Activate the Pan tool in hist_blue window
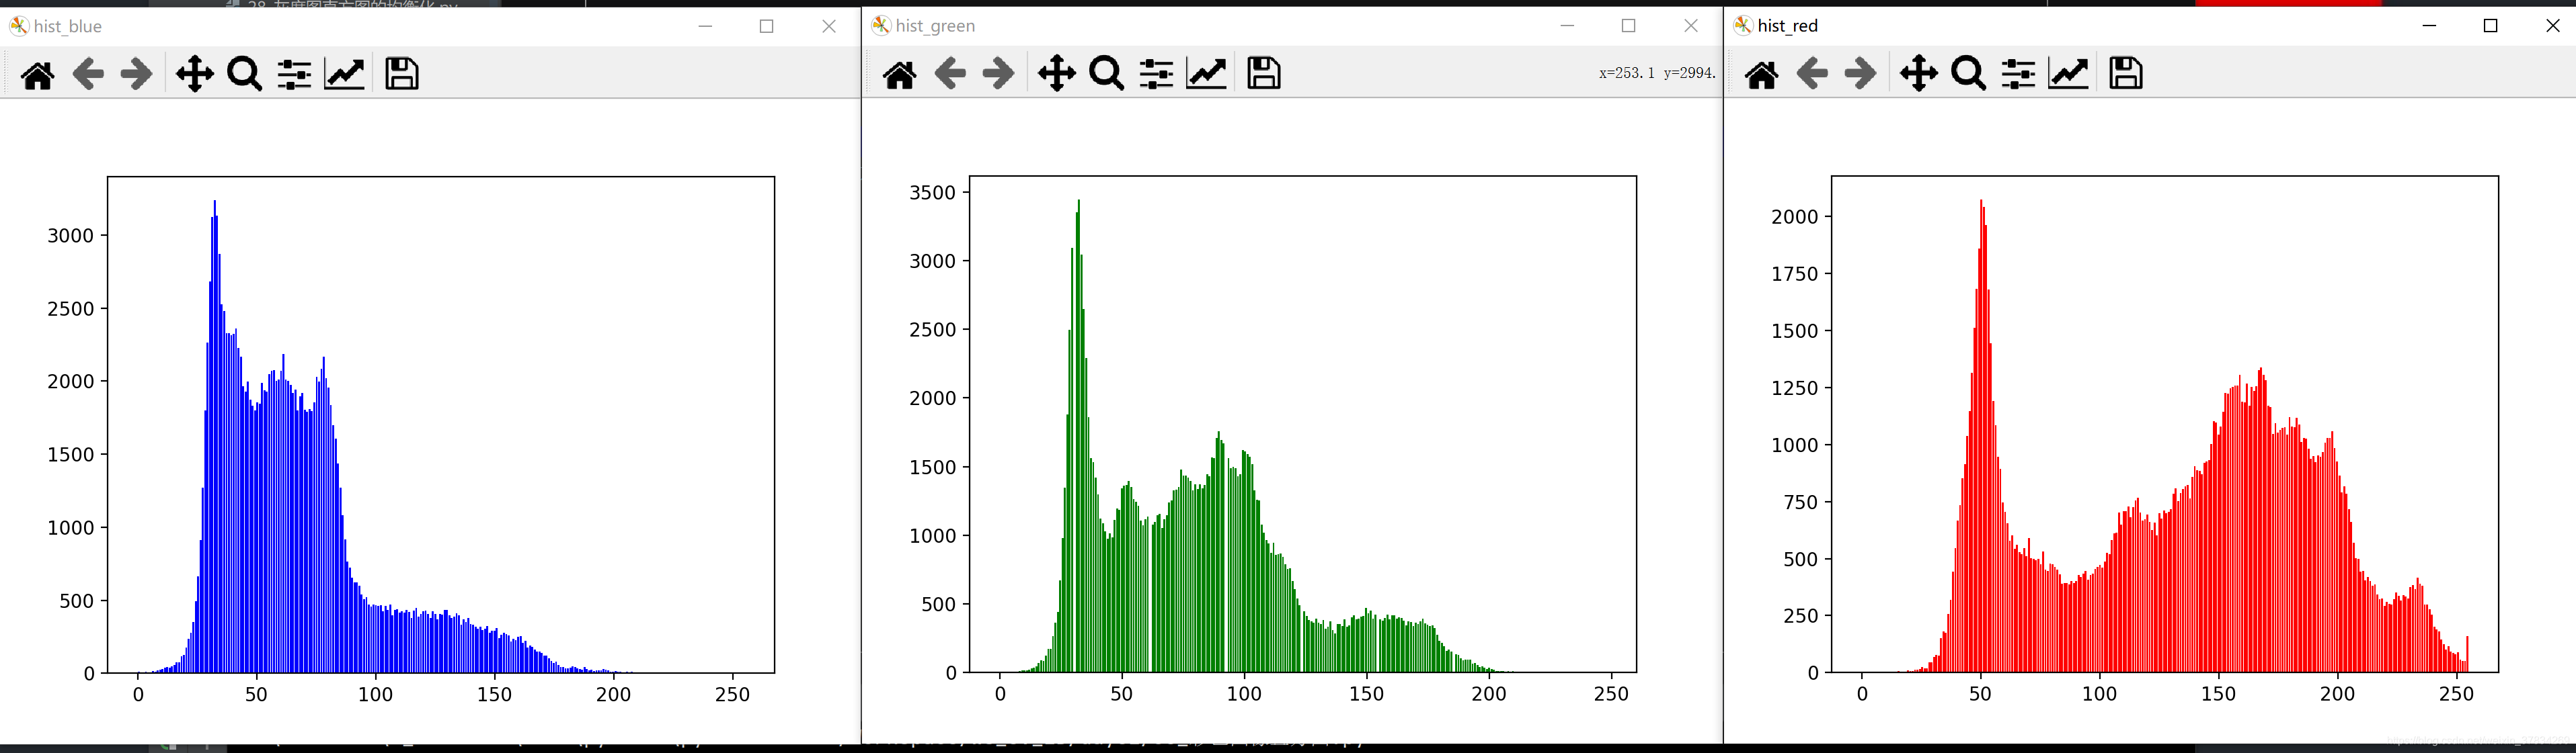2576x753 pixels. coord(195,74)
